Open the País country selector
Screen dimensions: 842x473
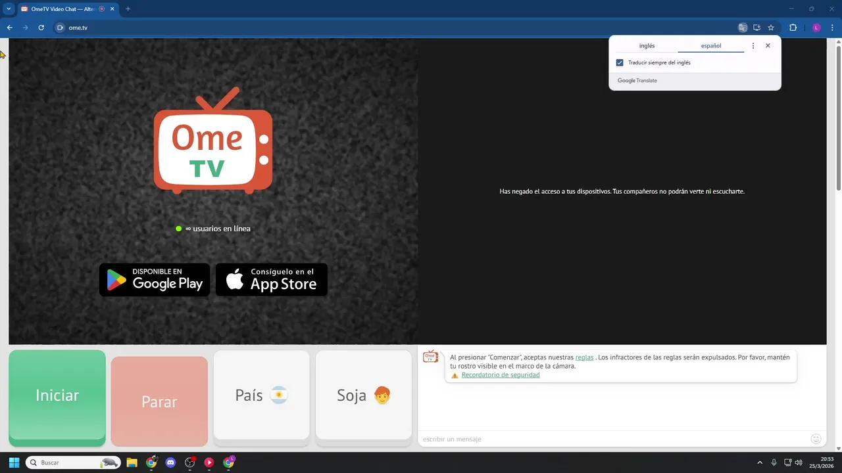pyautogui.click(x=261, y=395)
